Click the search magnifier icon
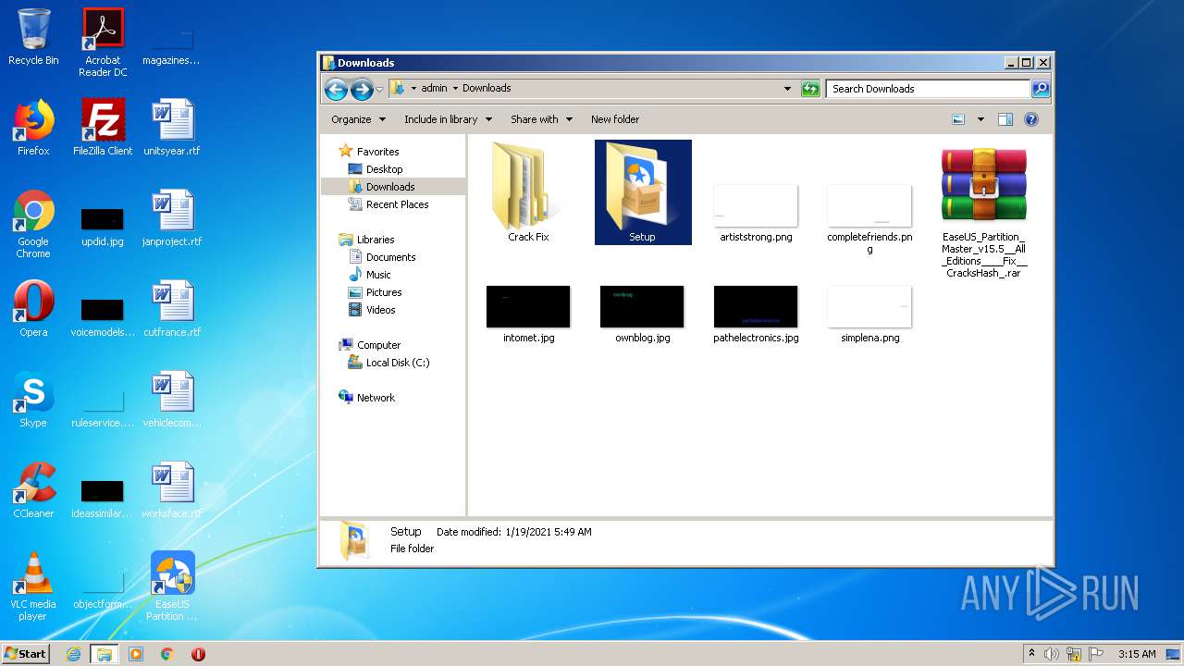The width and height of the screenshot is (1184, 666). click(x=1041, y=89)
